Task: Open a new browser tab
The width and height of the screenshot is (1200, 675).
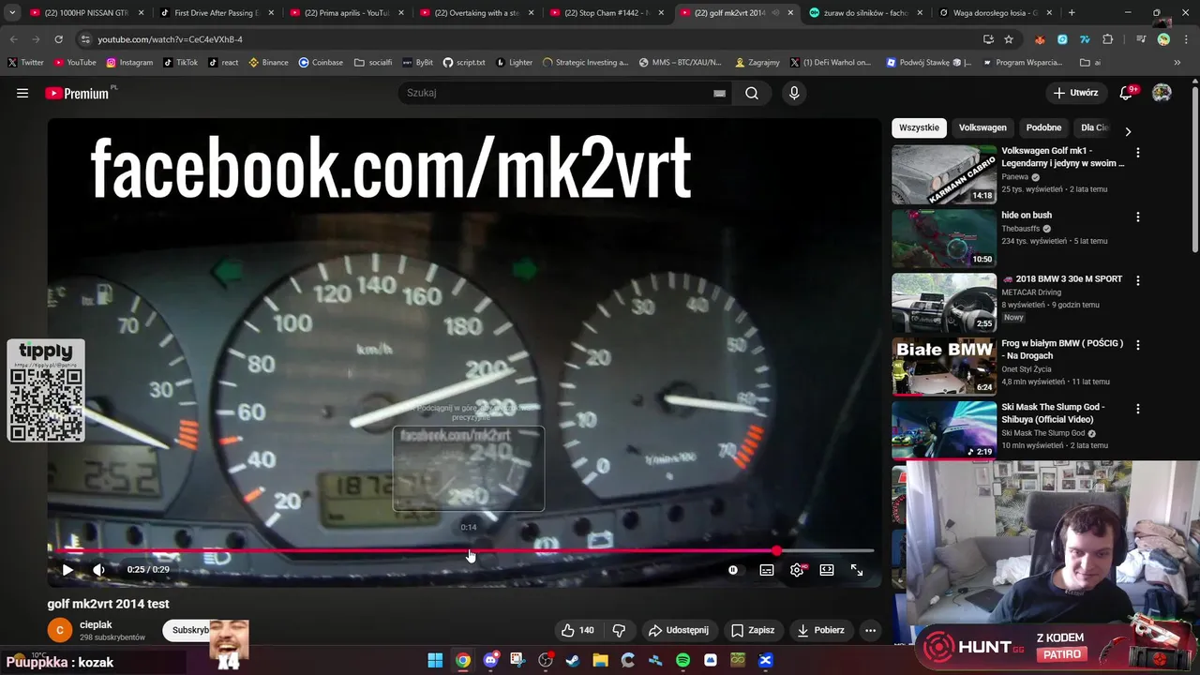Action: [x=1072, y=13]
